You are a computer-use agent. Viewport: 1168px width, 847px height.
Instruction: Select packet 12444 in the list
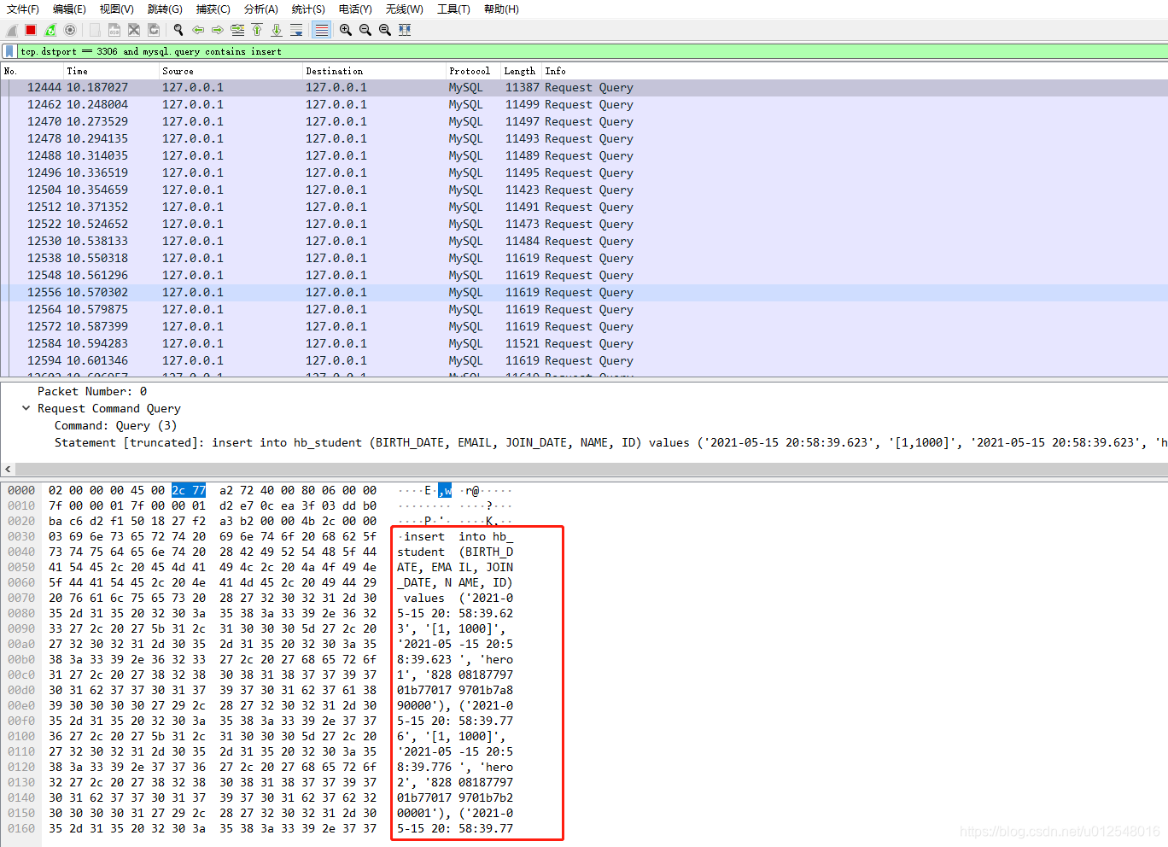[x=584, y=87]
